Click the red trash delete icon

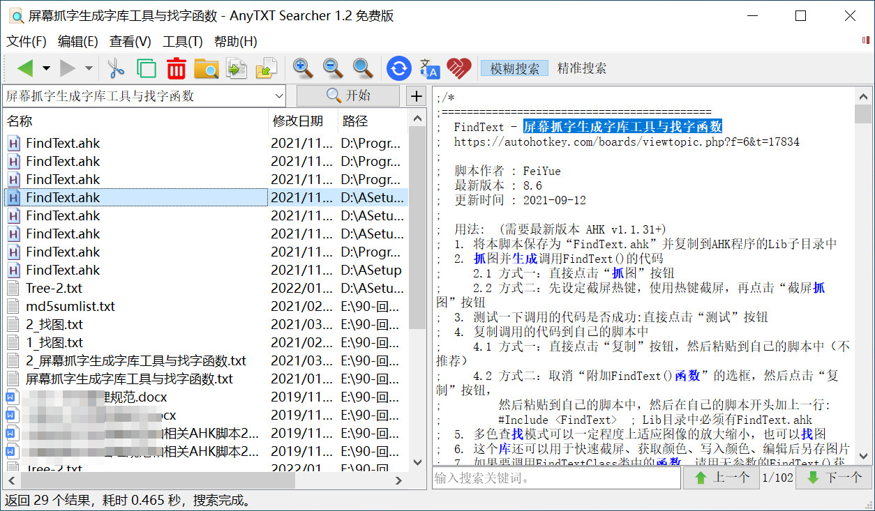coord(176,68)
